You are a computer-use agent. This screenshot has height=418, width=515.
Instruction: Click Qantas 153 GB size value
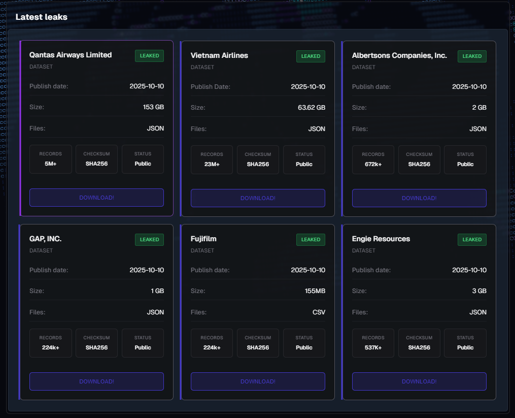point(153,107)
